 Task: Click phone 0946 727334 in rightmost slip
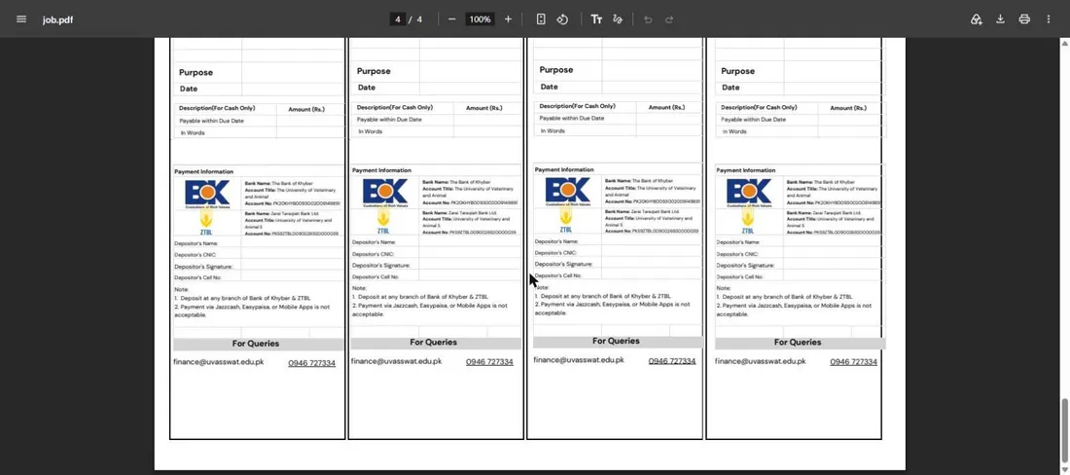tap(854, 362)
